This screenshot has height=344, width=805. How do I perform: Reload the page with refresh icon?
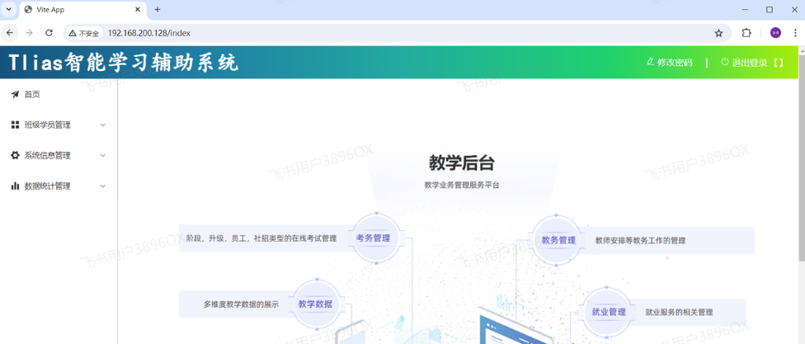point(49,33)
